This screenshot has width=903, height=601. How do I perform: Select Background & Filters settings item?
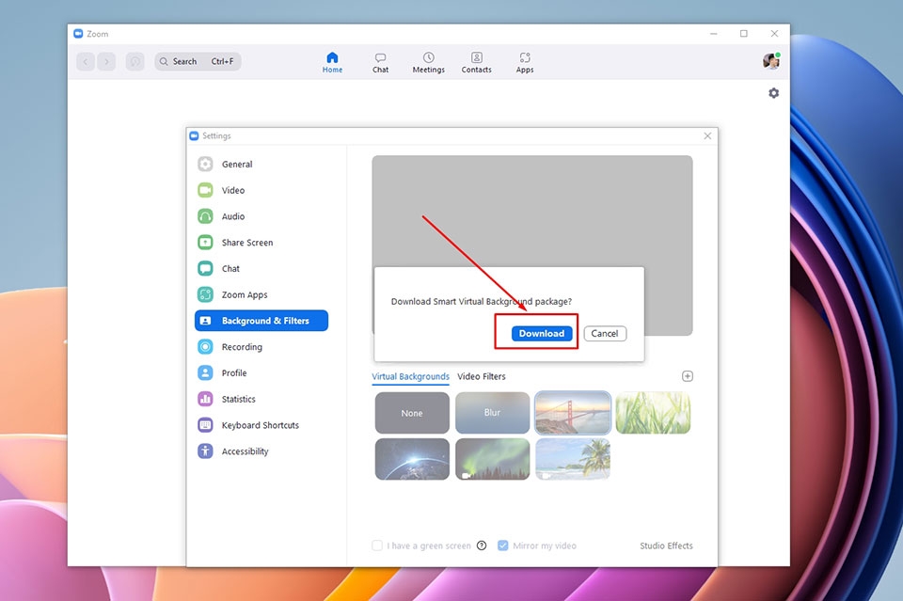pyautogui.click(x=261, y=321)
